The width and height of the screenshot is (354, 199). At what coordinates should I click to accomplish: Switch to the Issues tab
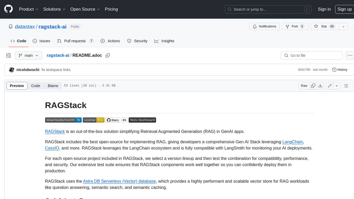41,41
